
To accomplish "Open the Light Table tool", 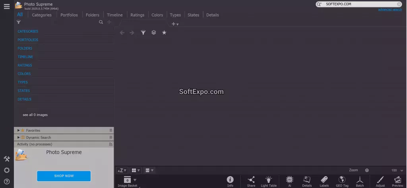I will [269, 181].
